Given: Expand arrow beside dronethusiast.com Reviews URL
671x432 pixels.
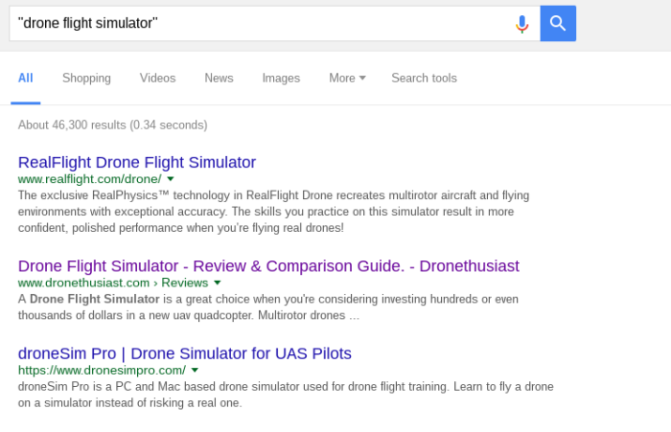Looking at the screenshot, I should tap(218, 283).
